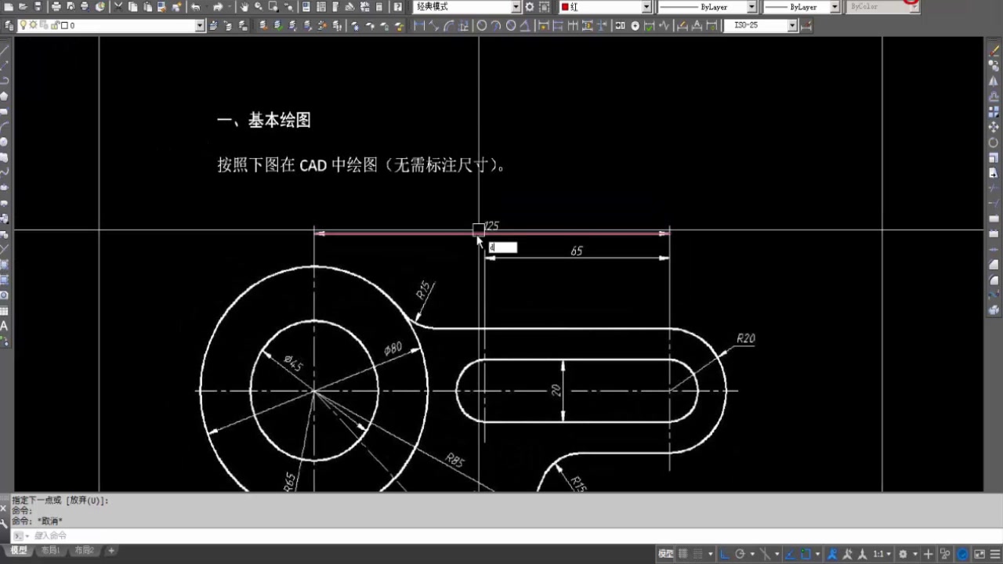This screenshot has height=564, width=1003.
Task: Open the ISO-25 dimension style dropdown
Action: [792, 25]
